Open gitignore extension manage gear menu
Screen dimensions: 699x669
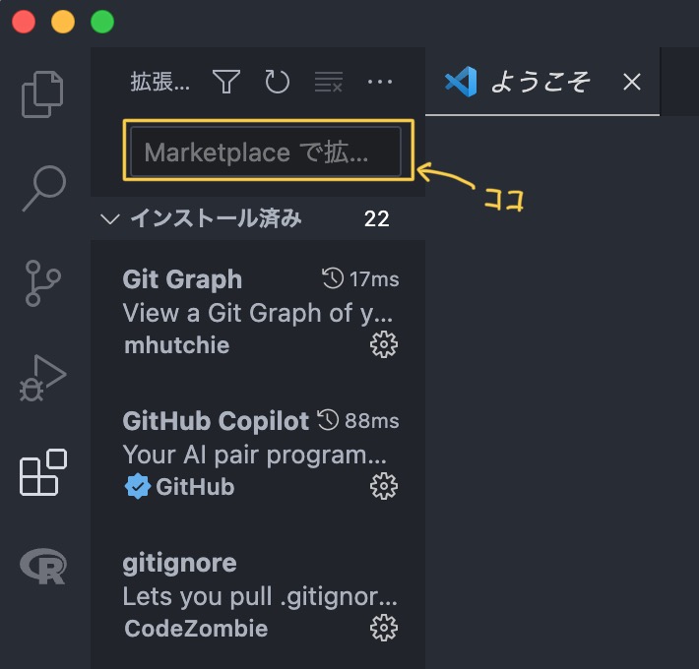click(x=383, y=628)
